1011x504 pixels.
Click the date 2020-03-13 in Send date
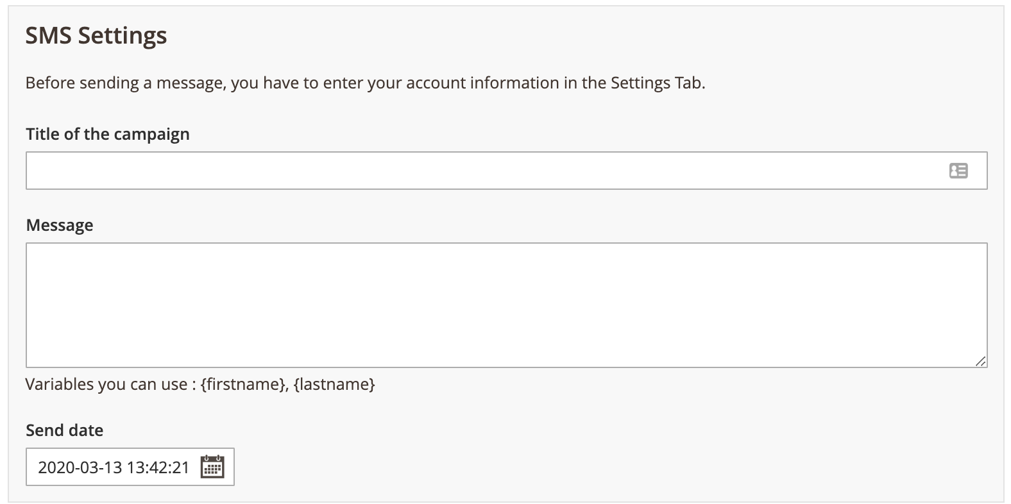80,467
